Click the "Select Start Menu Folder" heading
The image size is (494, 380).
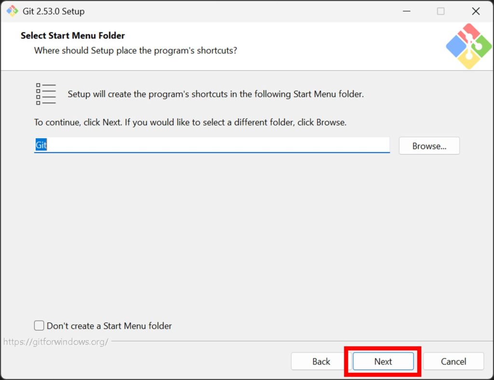coord(73,36)
